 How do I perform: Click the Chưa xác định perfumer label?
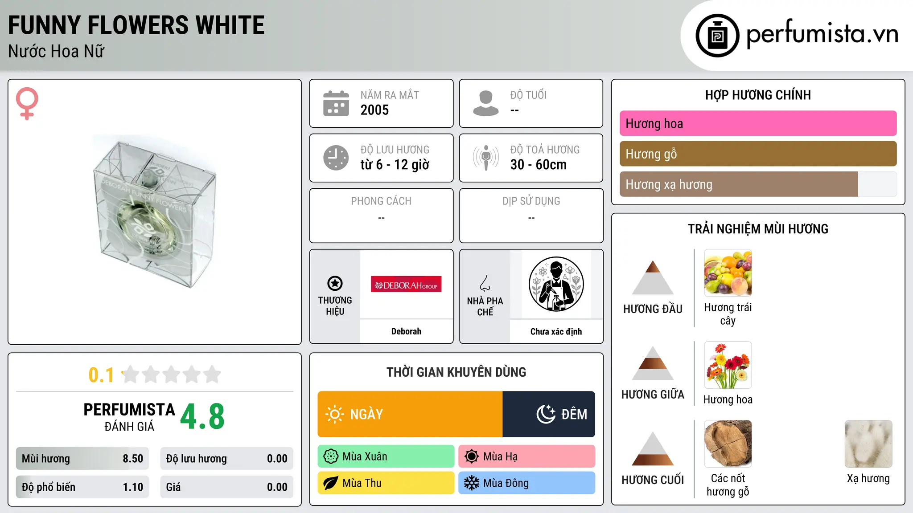[x=556, y=331]
